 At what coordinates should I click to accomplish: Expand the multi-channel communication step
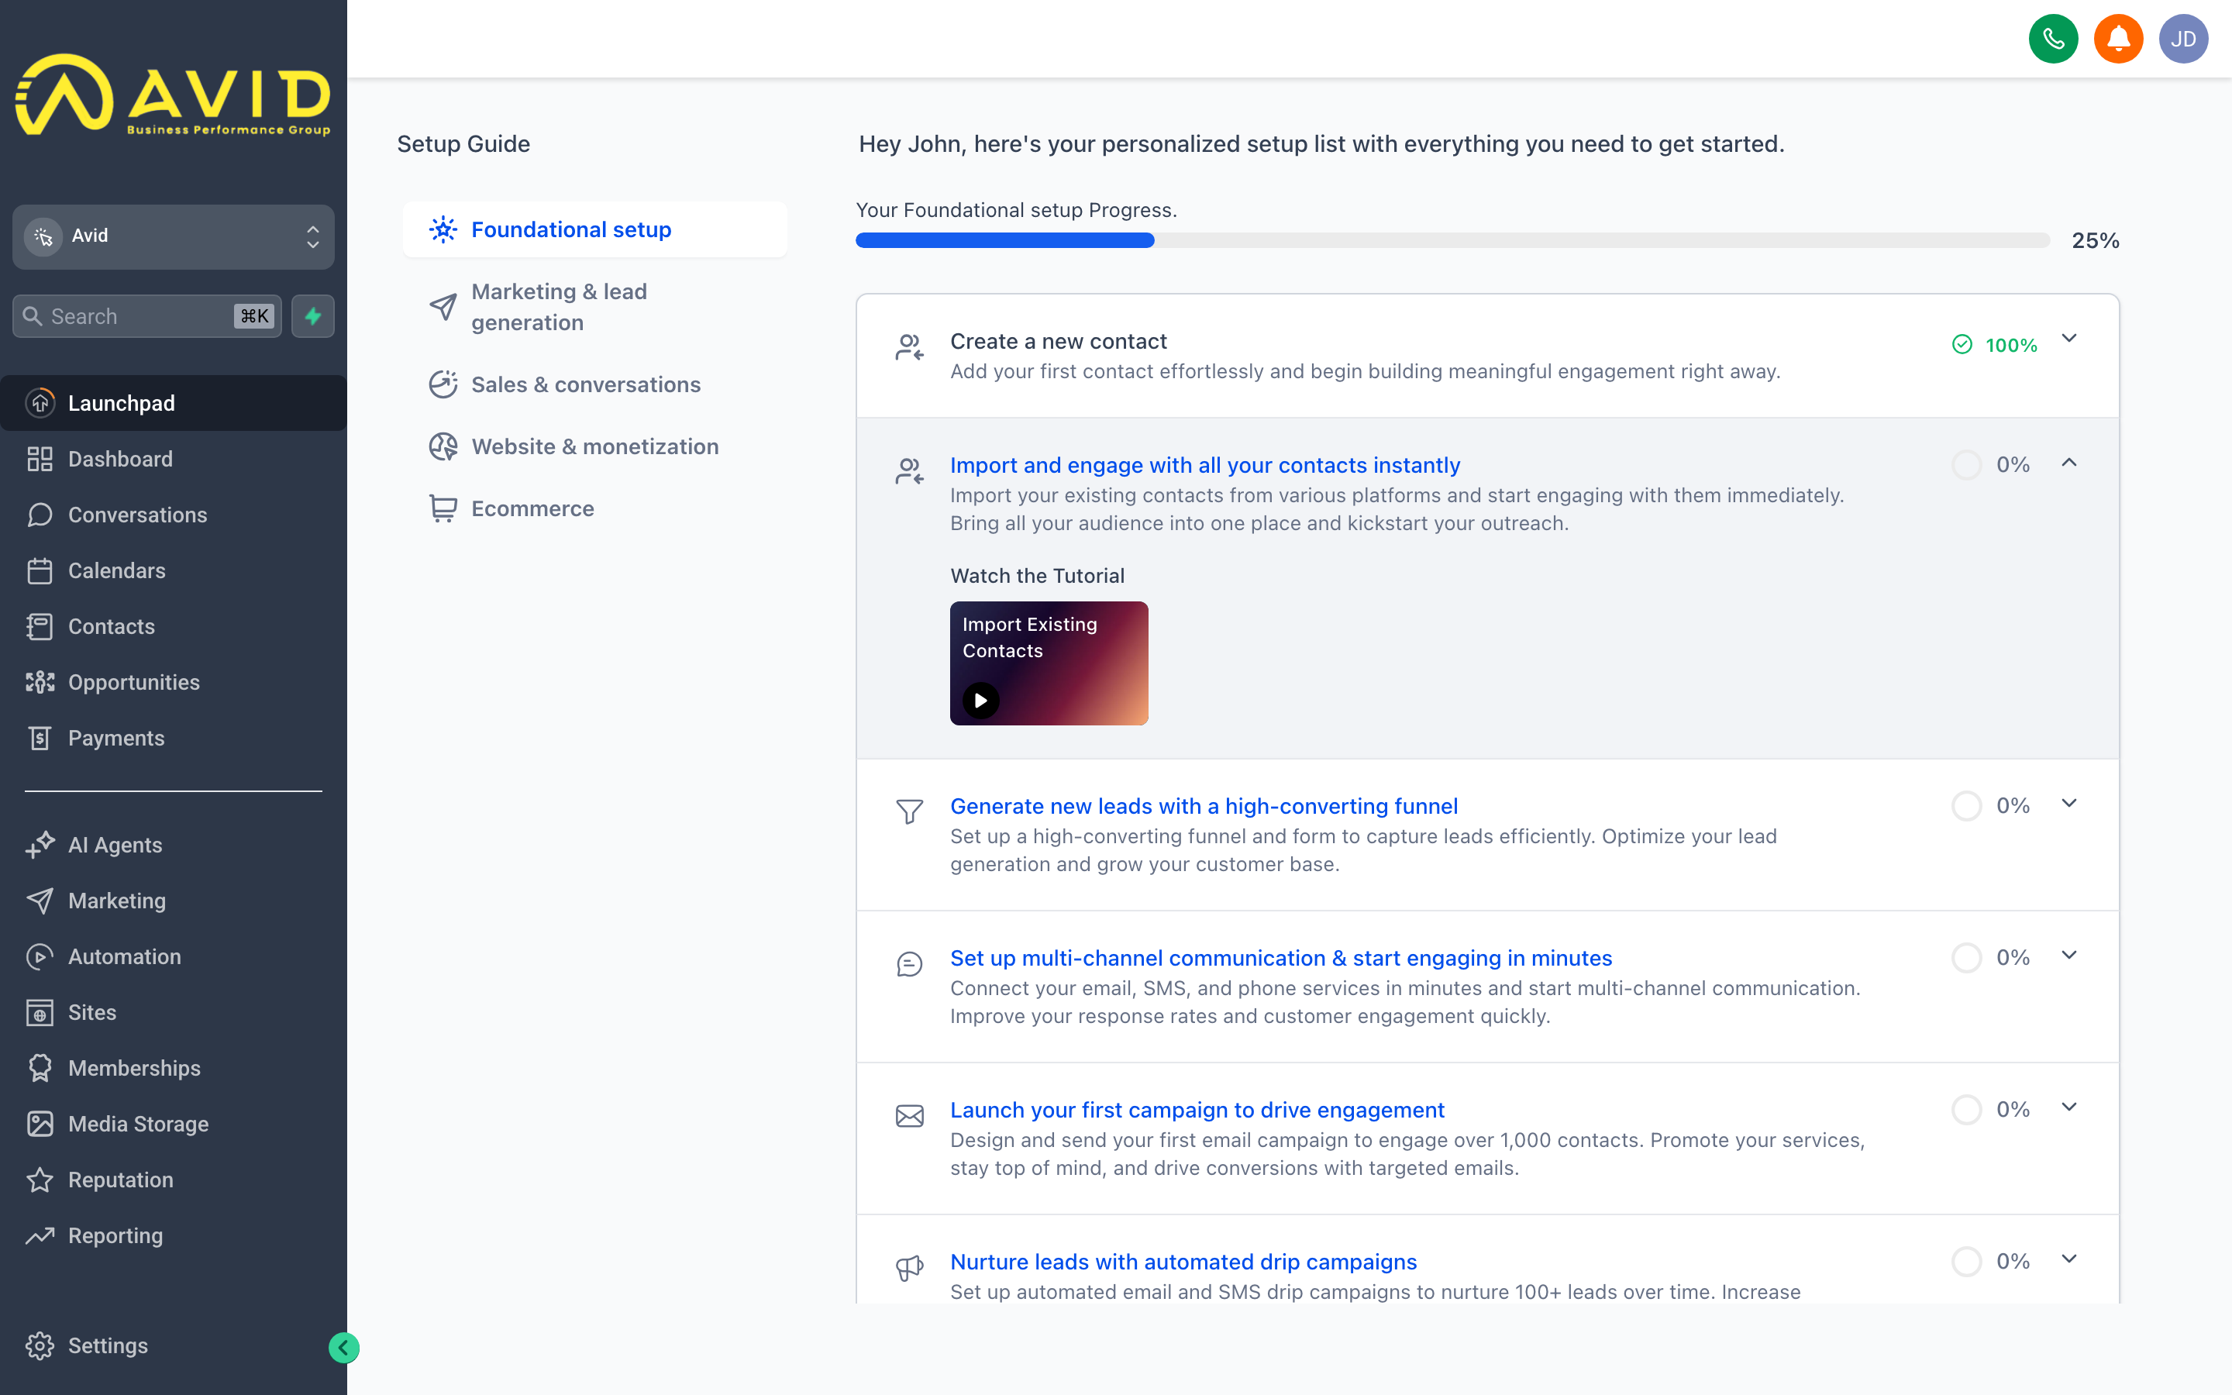coord(2068,956)
